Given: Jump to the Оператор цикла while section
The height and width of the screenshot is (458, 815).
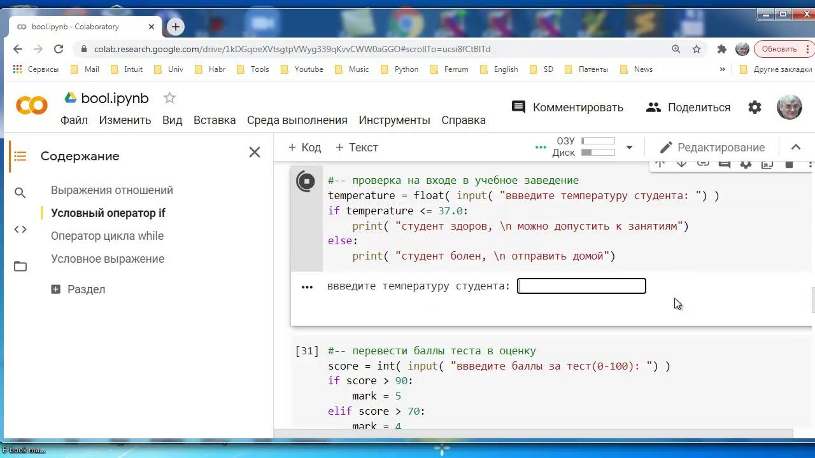Looking at the screenshot, I should 107,236.
